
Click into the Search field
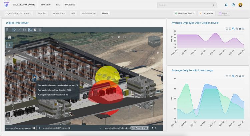coord(185,5)
